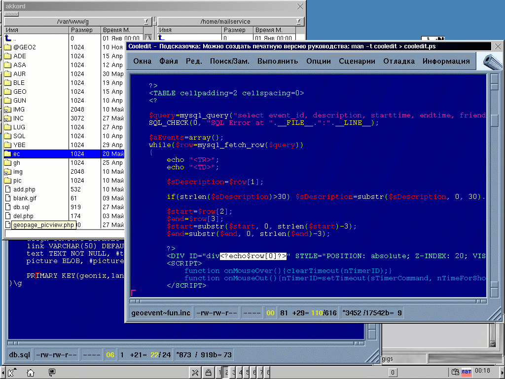Screen dimensions: 505x379
Task: Click the Cooledit pencil logo icon
Action: click(x=489, y=61)
